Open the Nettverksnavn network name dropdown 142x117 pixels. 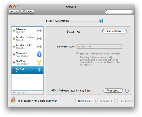pyautogui.click(x=100, y=47)
